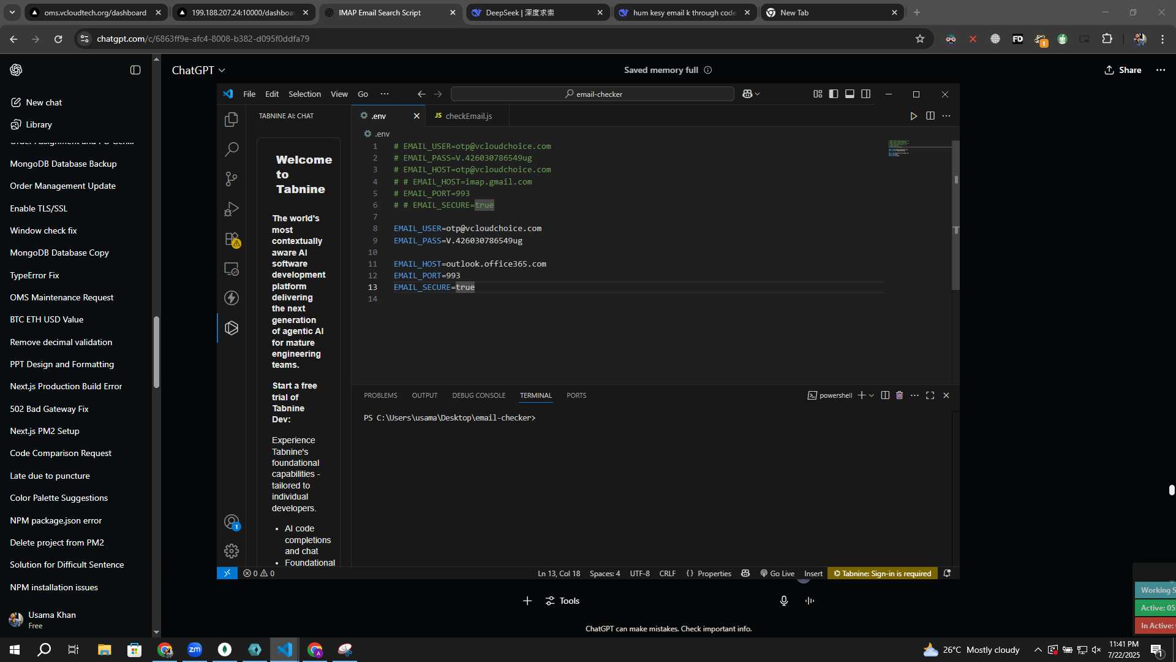Screen dimensions: 1176x662
Task: Open Copilot chat dropdown in title bar
Action: [x=751, y=94]
